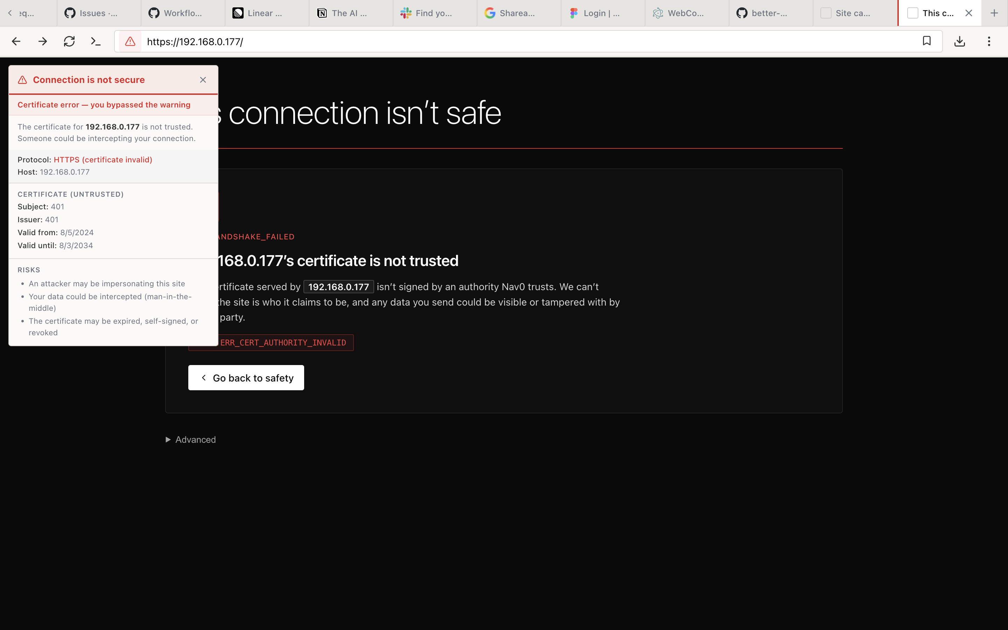Click the red warning icon in the address bar
This screenshot has width=1008, height=630.
130,41
